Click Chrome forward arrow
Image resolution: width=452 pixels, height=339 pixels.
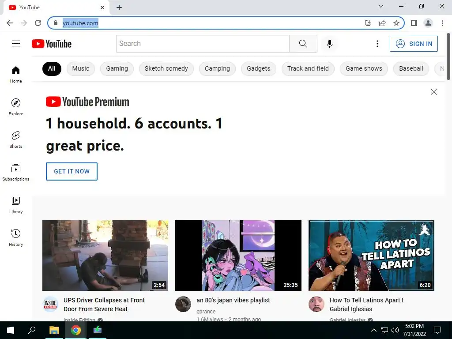pyautogui.click(x=24, y=23)
